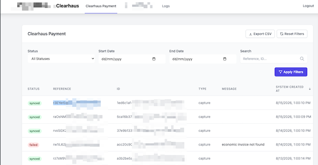Click the Export CSV button
318x165 pixels.
click(x=260, y=34)
